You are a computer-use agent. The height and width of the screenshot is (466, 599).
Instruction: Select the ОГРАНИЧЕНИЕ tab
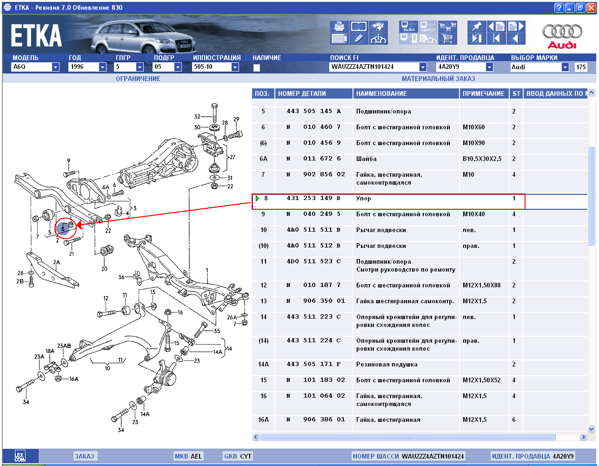coord(138,79)
